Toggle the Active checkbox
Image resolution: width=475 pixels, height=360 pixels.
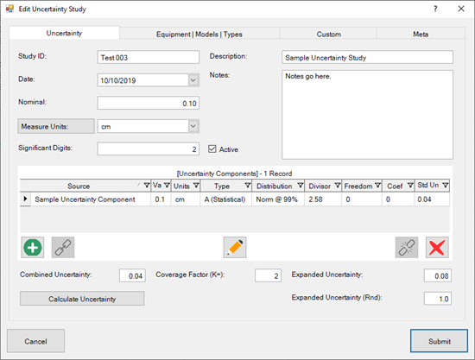[212, 149]
